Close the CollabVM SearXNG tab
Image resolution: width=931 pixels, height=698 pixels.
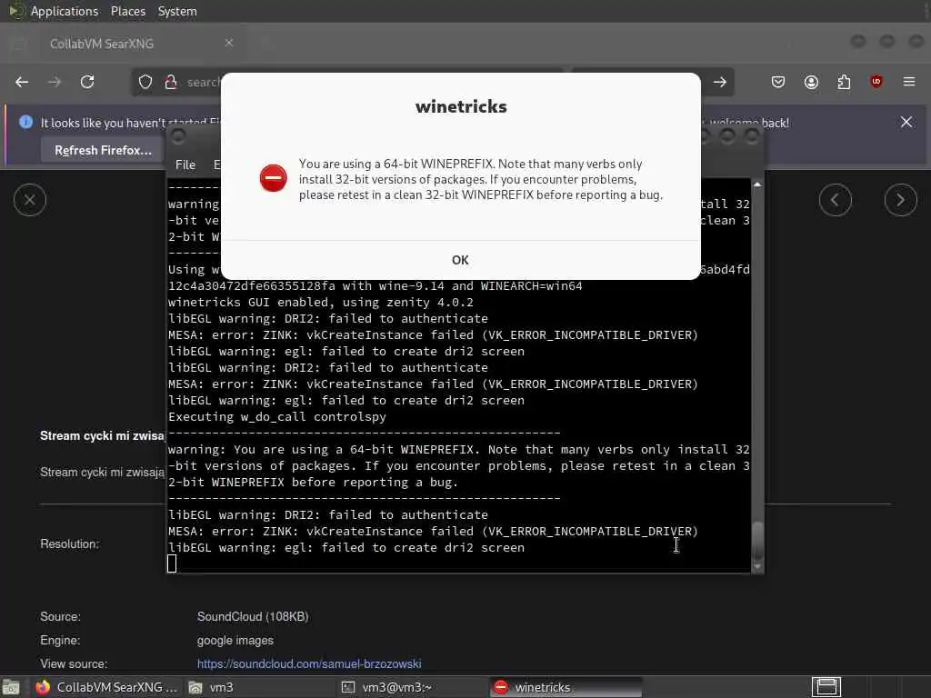click(229, 43)
